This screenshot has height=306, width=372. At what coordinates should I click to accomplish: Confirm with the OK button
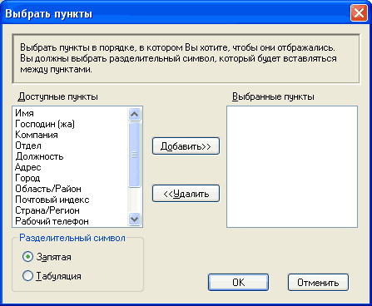coord(238,283)
